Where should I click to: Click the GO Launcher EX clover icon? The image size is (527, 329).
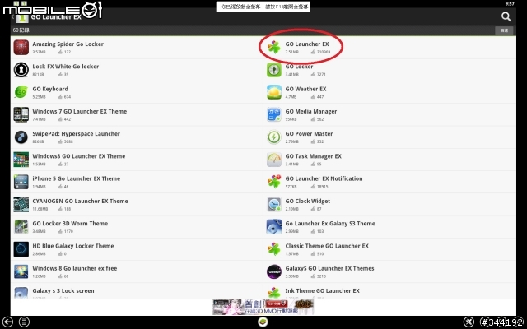tap(274, 48)
